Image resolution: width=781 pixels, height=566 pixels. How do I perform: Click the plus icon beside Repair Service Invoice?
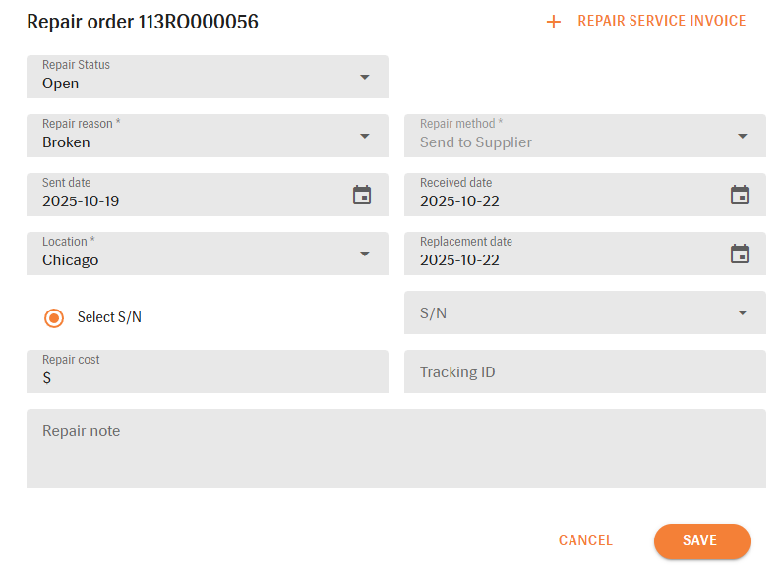[x=553, y=22]
